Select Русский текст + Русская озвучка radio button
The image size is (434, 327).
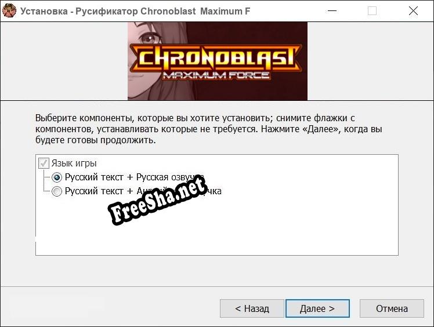57,177
